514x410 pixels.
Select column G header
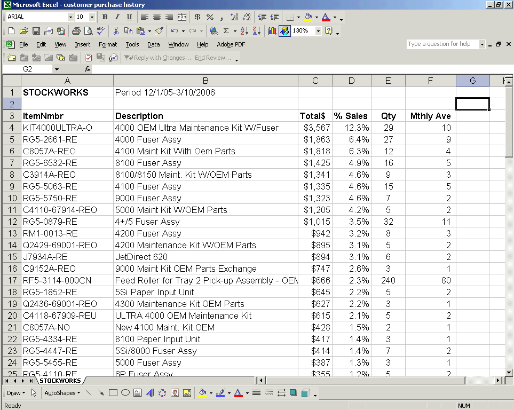(472, 81)
